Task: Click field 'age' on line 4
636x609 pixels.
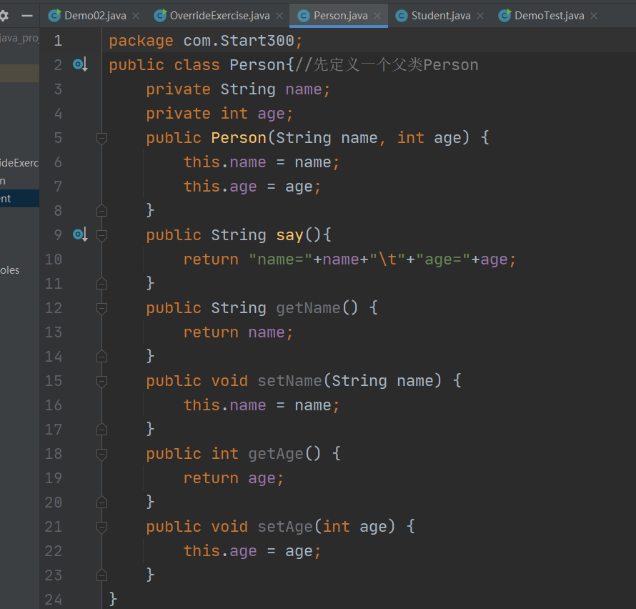Action: pos(271,114)
